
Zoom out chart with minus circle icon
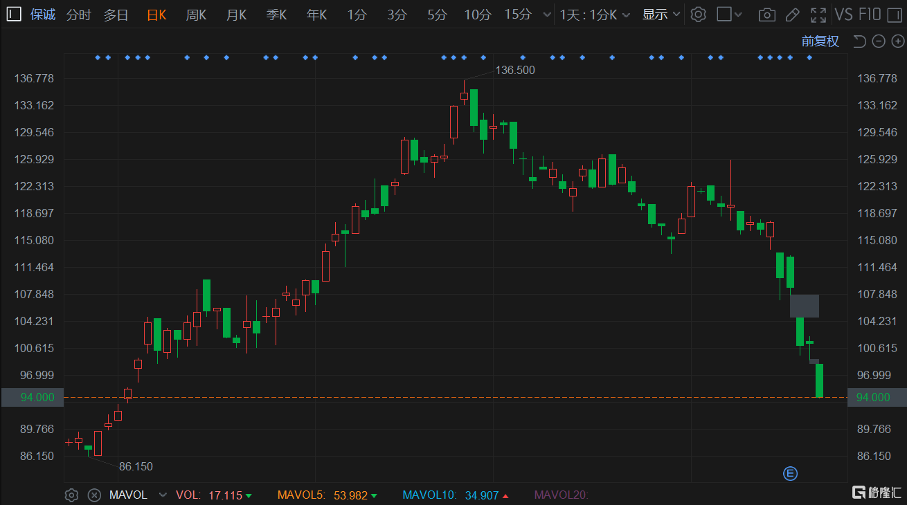[879, 42]
